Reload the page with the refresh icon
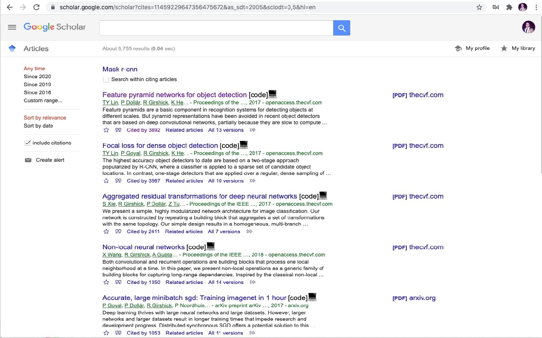 click(36, 7)
